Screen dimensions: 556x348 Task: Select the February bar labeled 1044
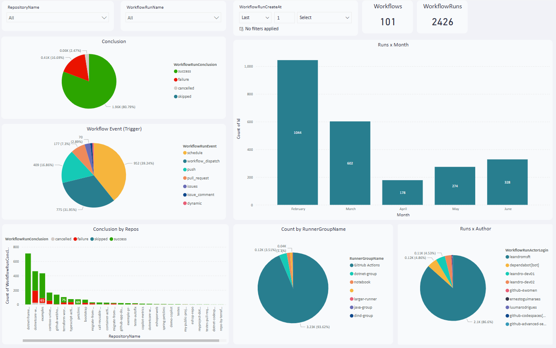[x=298, y=133]
